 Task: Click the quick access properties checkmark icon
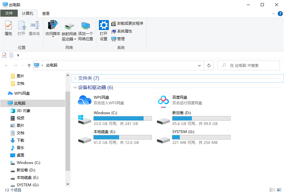coord(4,55)
